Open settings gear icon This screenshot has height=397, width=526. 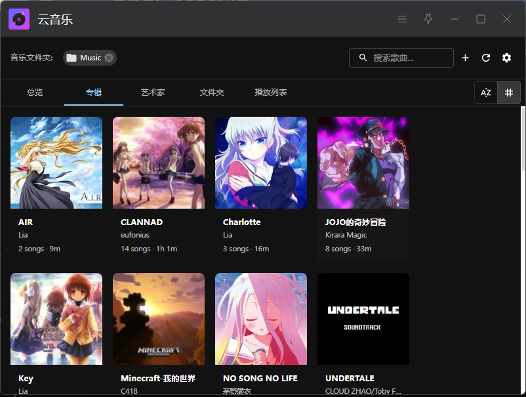pos(506,58)
